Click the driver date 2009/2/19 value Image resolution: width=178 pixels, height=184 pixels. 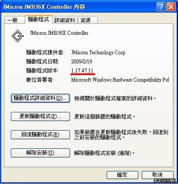tap(81, 62)
